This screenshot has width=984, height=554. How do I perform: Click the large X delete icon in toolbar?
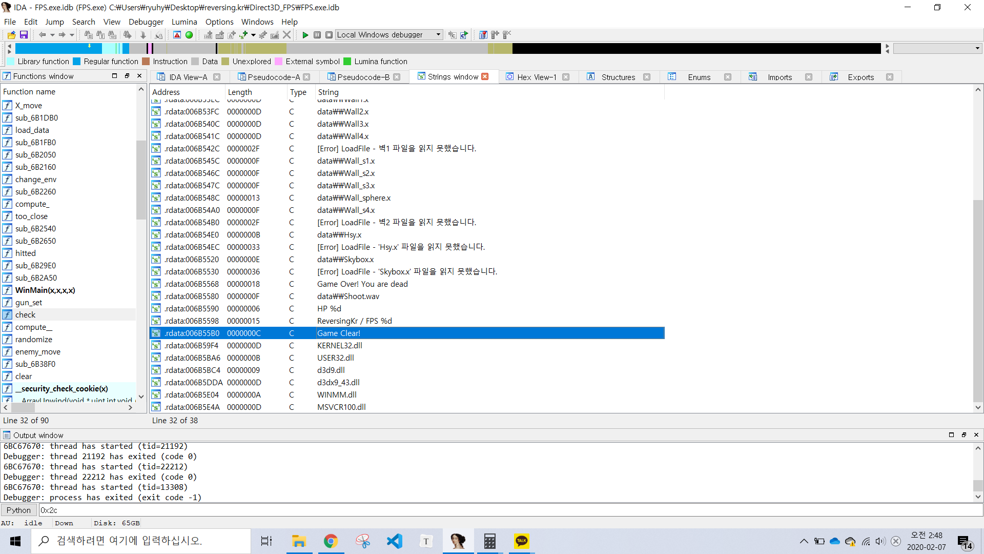(287, 35)
